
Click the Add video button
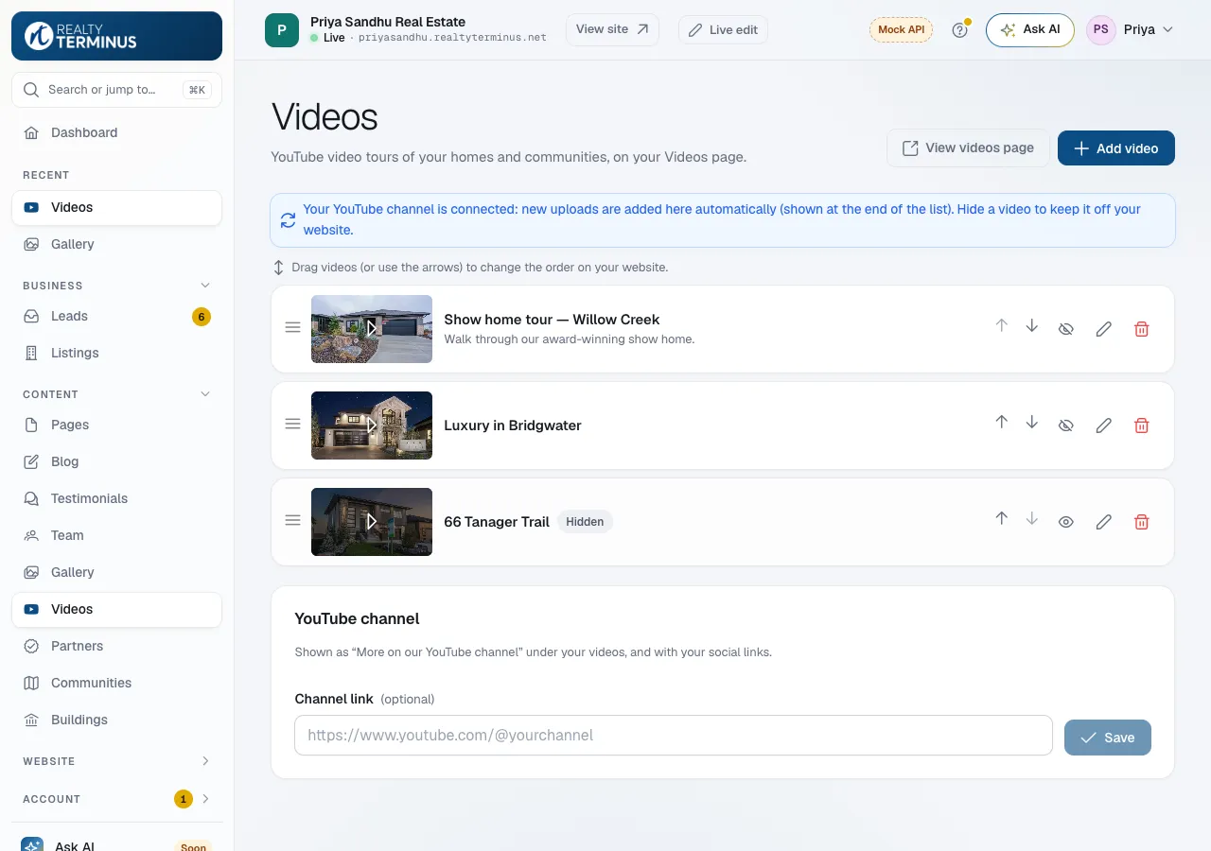[1116, 148]
